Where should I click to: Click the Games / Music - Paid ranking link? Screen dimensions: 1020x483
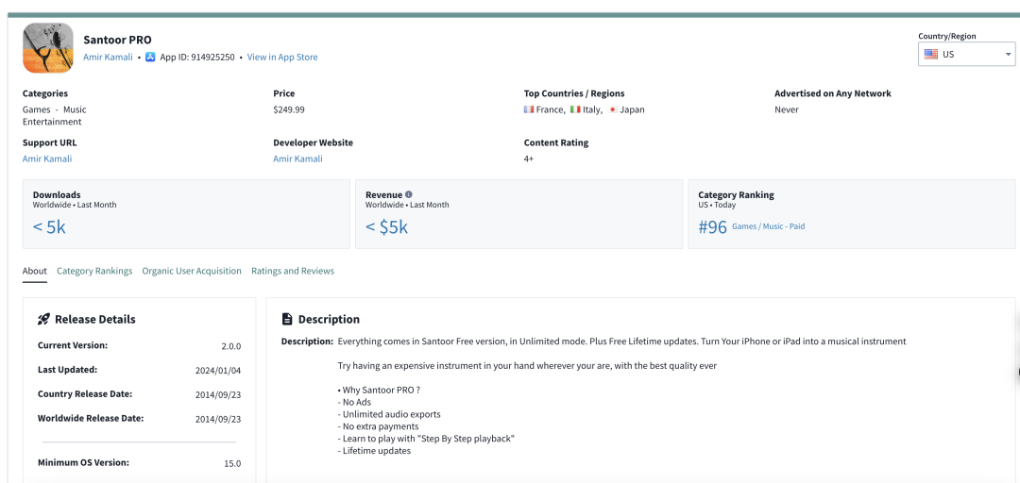[x=768, y=226]
